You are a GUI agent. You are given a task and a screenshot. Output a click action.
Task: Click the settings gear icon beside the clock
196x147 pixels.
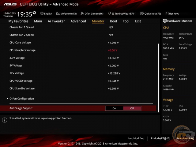tap(34, 13)
